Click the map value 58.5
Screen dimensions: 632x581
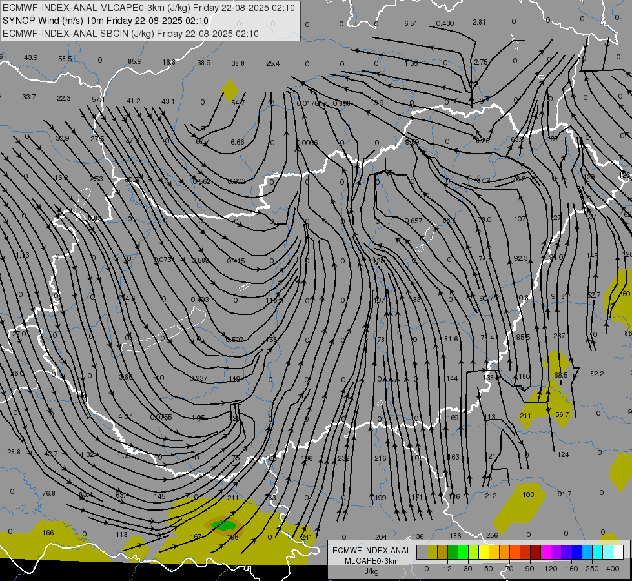tap(65, 59)
